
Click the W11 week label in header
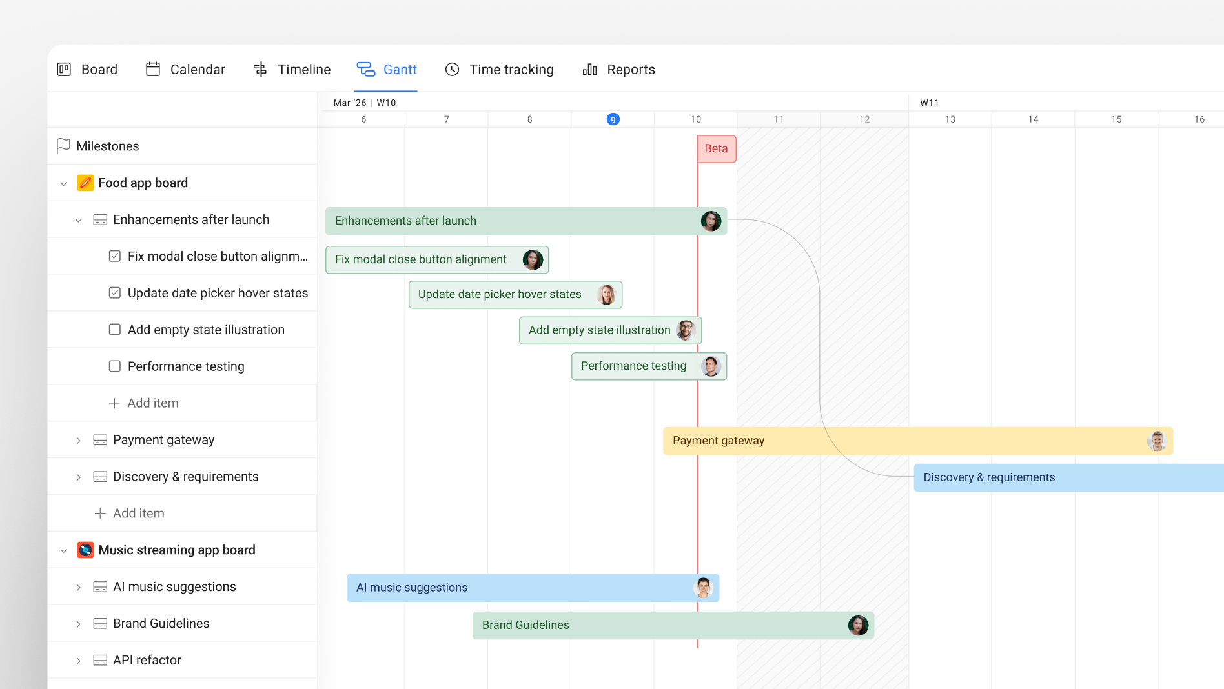point(930,103)
